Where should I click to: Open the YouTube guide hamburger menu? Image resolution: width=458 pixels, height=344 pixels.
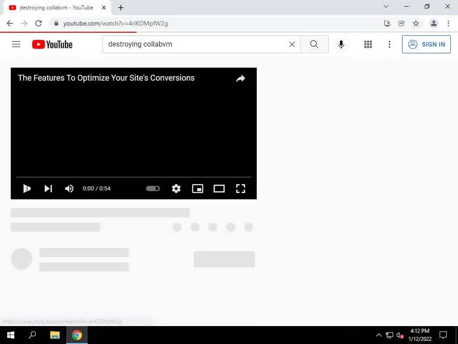(x=16, y=44)
